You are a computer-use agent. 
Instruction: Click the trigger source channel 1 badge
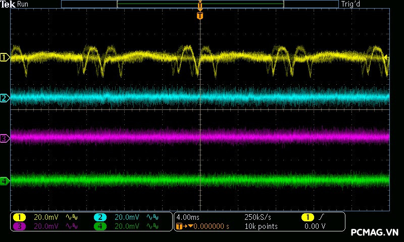coord(307,217)
